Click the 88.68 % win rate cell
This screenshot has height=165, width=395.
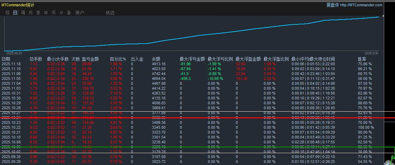(365, 103)
